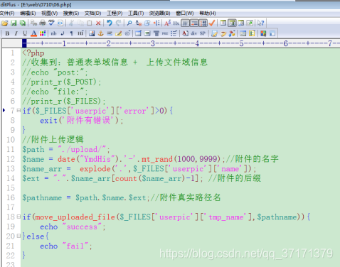
Task: Click the Open file folder icon
Action: tap(5, 23)
